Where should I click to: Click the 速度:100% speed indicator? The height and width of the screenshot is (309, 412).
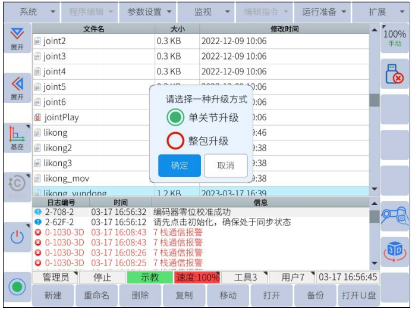coord(197,277)
